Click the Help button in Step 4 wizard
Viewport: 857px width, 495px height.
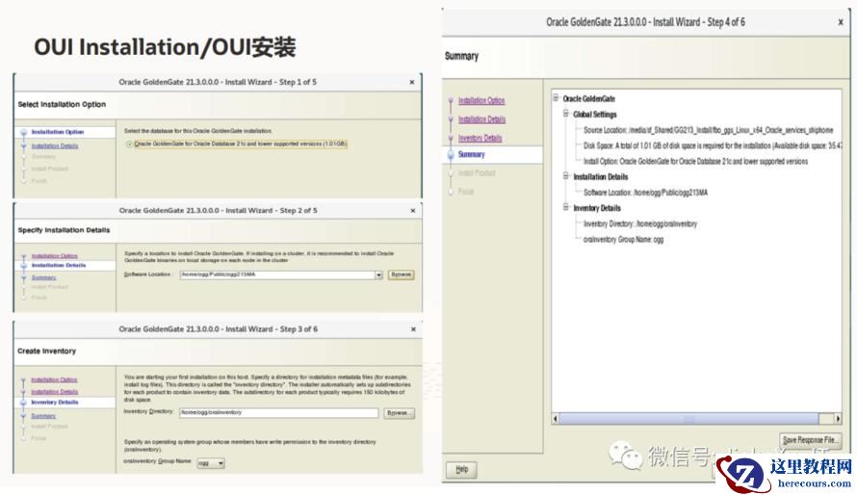pyautogui.click(x=461, y=469)
